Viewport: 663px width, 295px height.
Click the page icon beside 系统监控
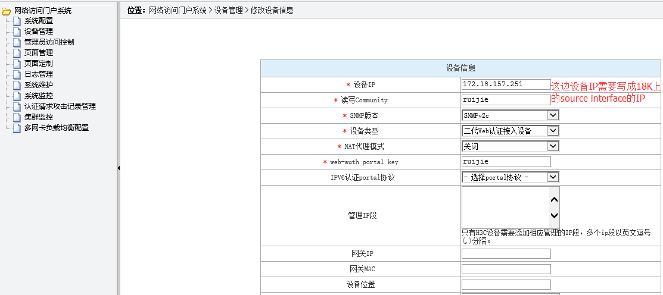[x=17, y=96]
